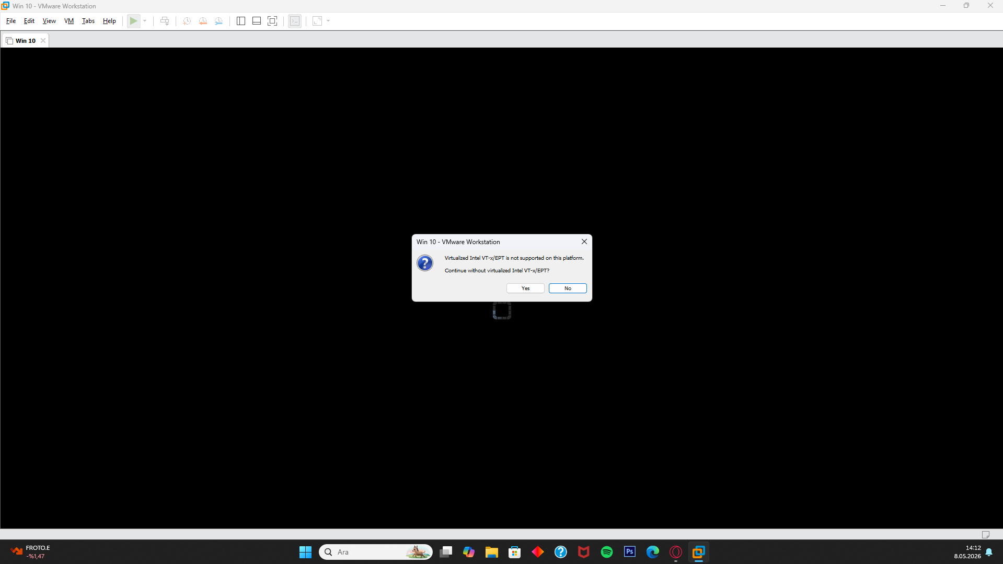
Task: Open the Edit menu
Action: pyautogui.click(x=29, y=21)
